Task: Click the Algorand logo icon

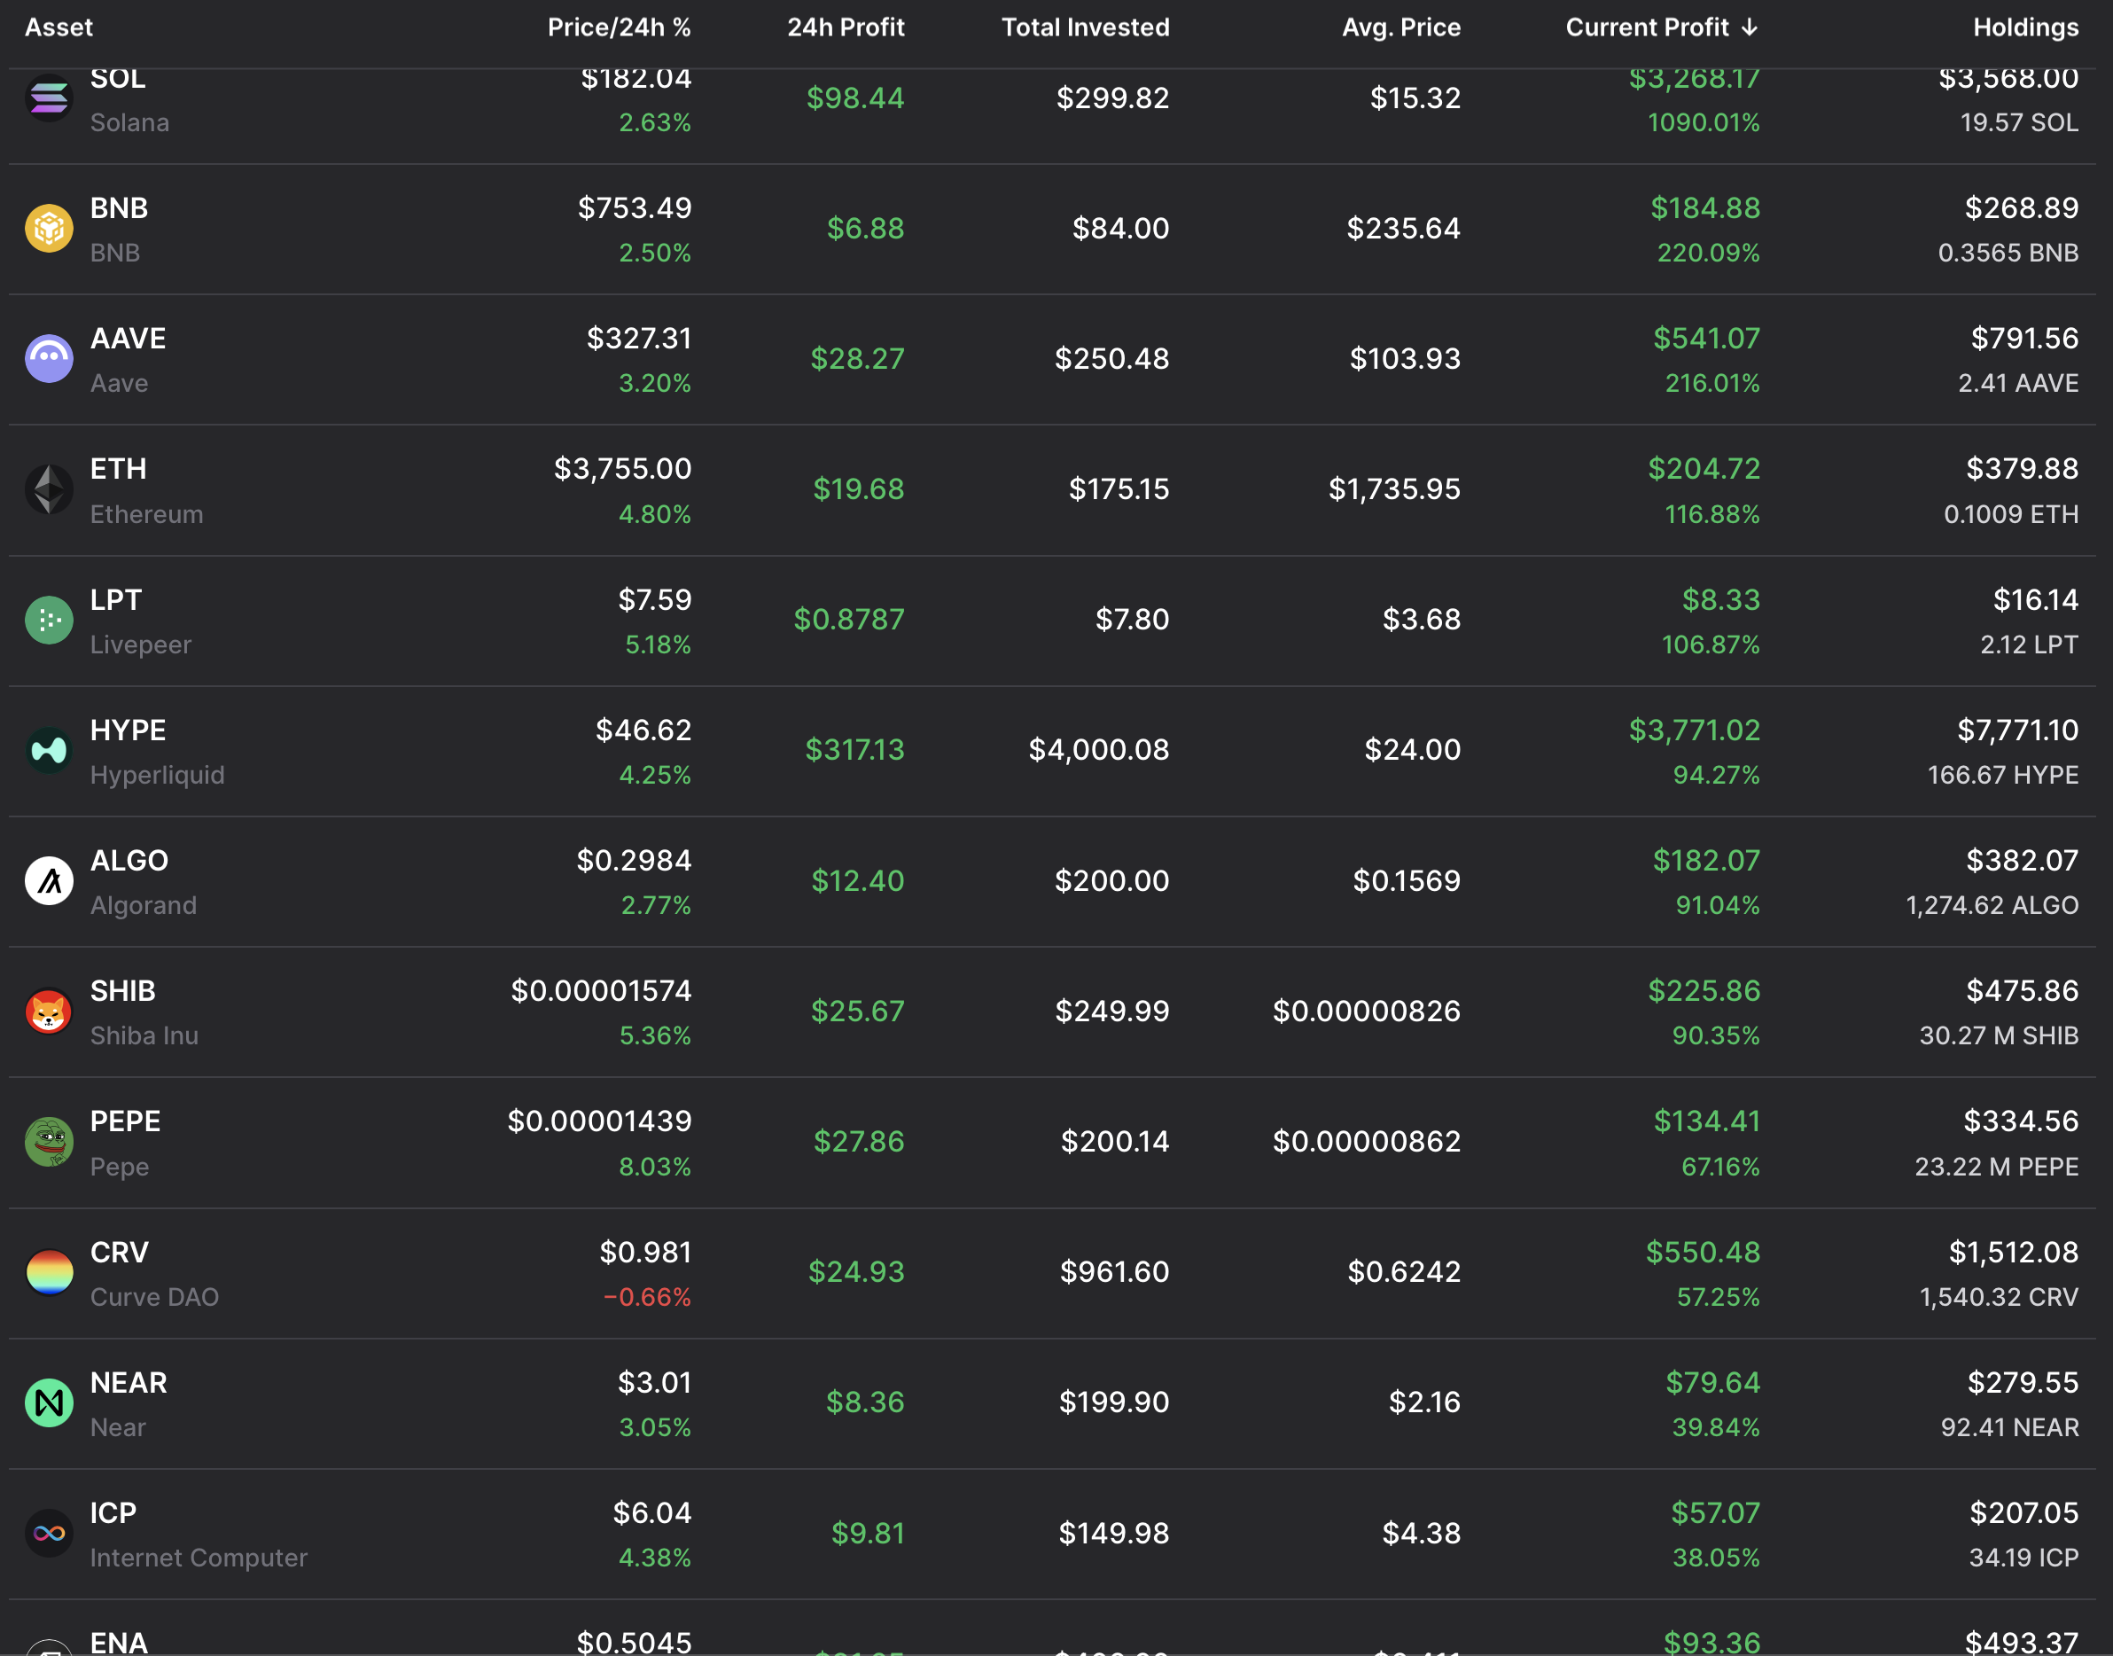Action: [x=49, y=880]
